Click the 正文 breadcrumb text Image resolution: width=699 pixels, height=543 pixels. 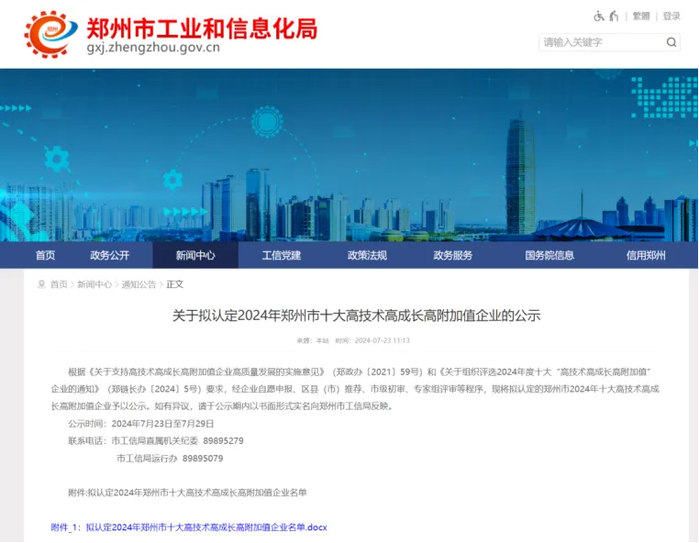pyautogui.click(x=174, y=284)
